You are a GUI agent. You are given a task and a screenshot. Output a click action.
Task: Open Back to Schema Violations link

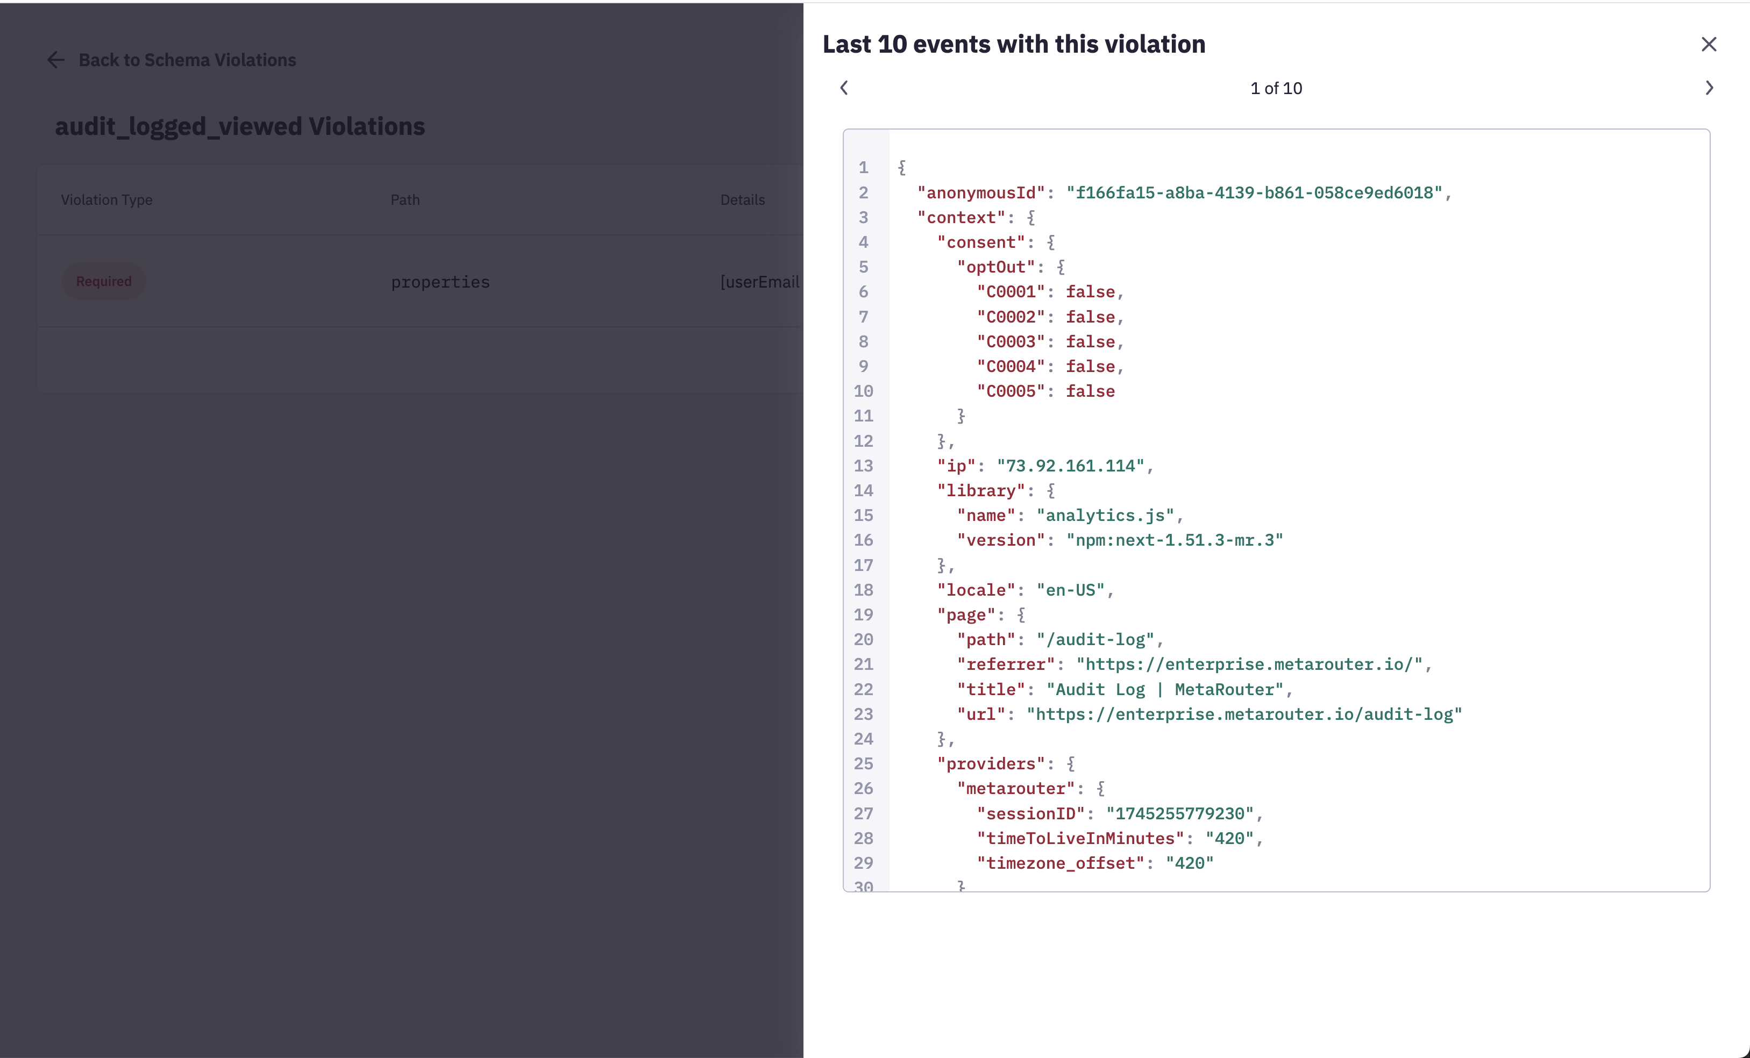187,60
